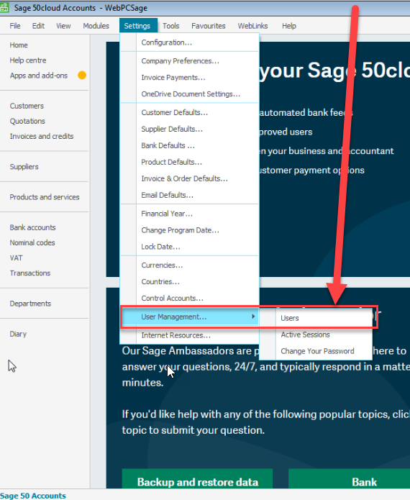
Task: Click the green Bank topic button
Action: [349, 479]
